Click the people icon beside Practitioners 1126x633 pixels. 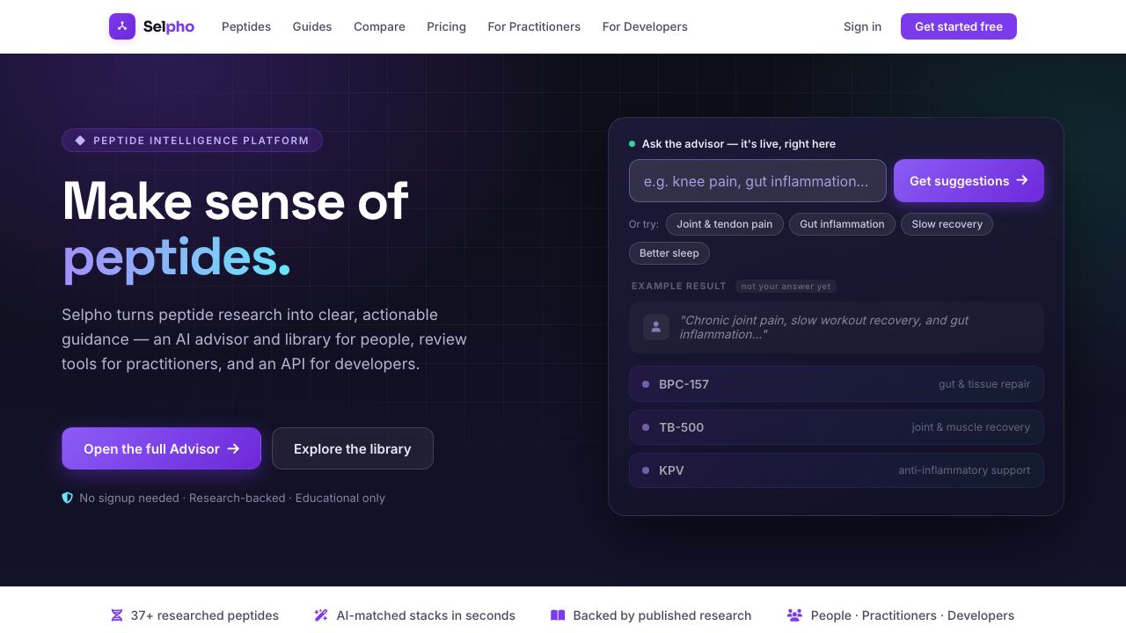point(794,615)
